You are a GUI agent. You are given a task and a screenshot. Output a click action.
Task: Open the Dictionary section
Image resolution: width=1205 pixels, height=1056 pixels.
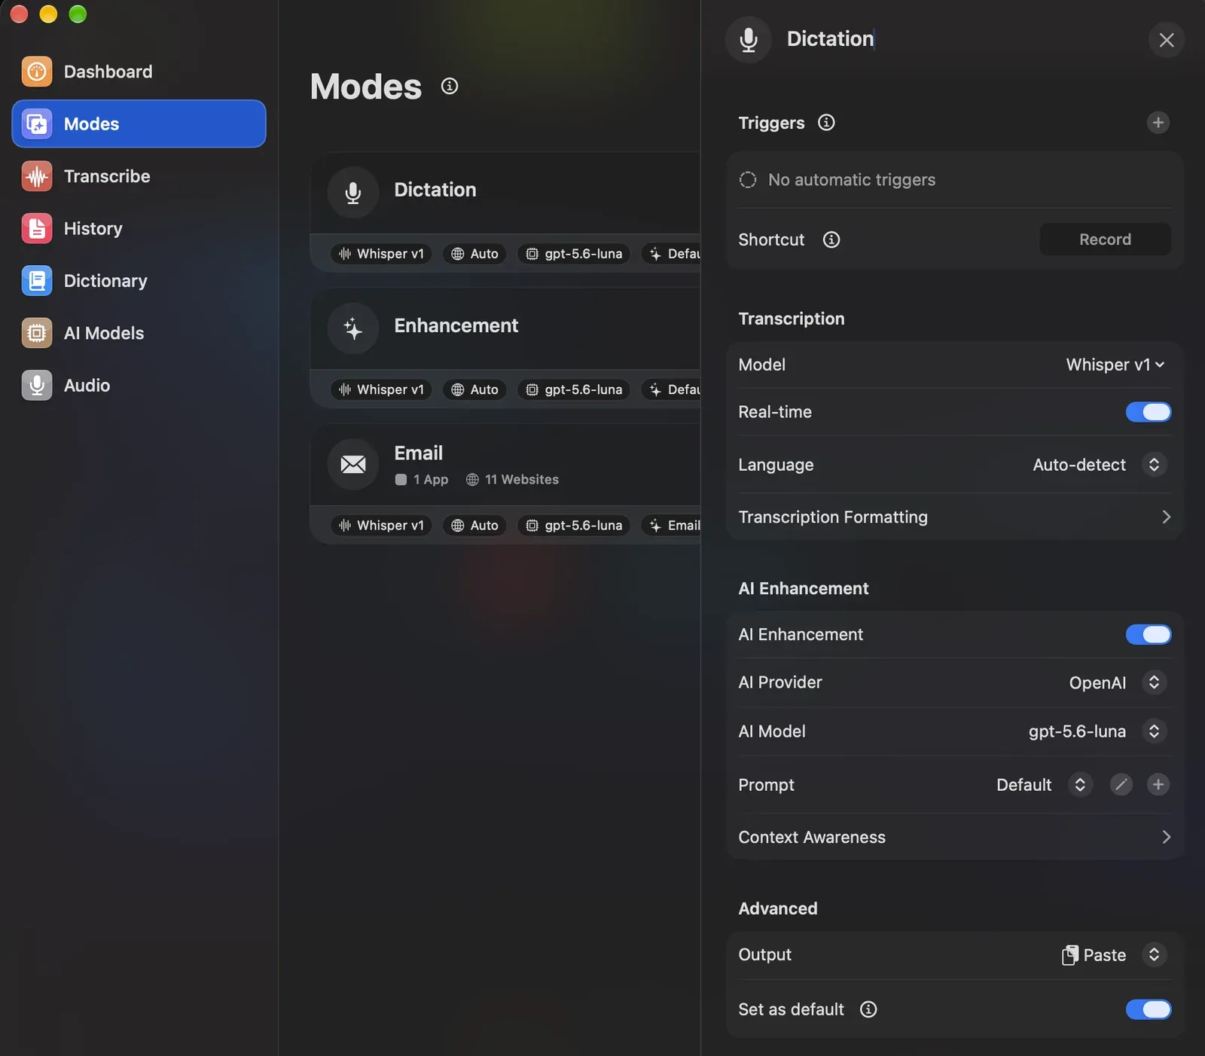(x=139, y=281)
